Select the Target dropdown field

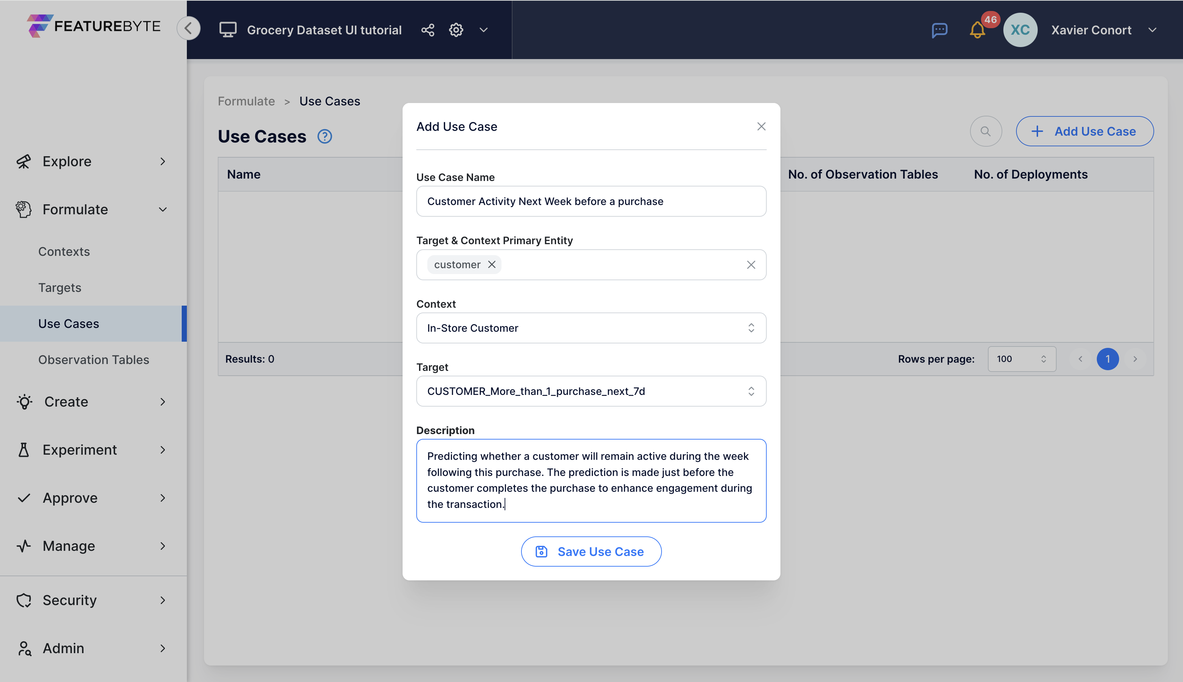(x=591, y=391)
